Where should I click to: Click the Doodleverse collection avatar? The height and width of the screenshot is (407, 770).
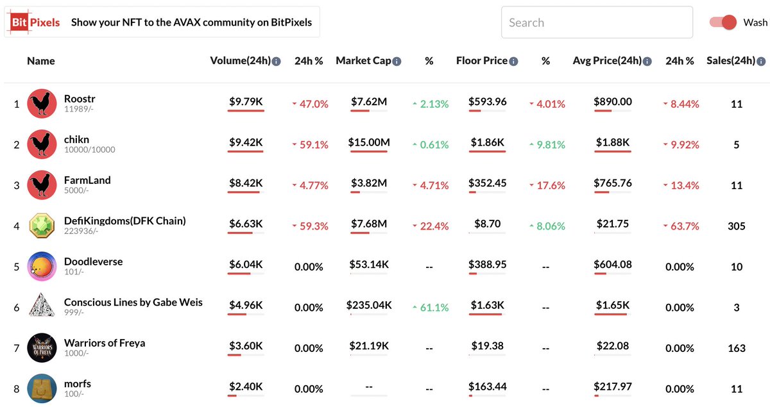pyautogui.click(x=42, y=267)
